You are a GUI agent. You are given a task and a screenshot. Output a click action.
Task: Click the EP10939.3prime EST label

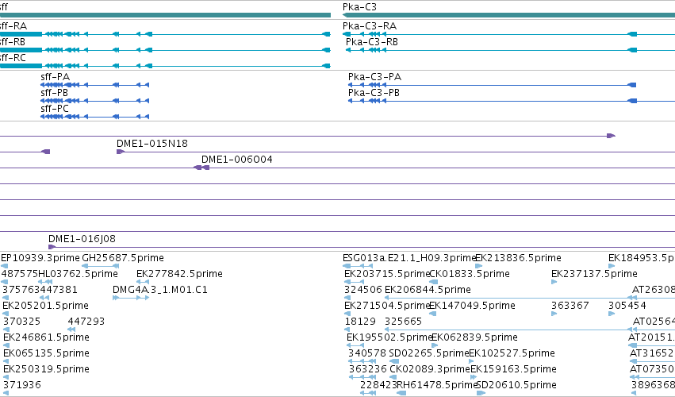click(40, 258)
